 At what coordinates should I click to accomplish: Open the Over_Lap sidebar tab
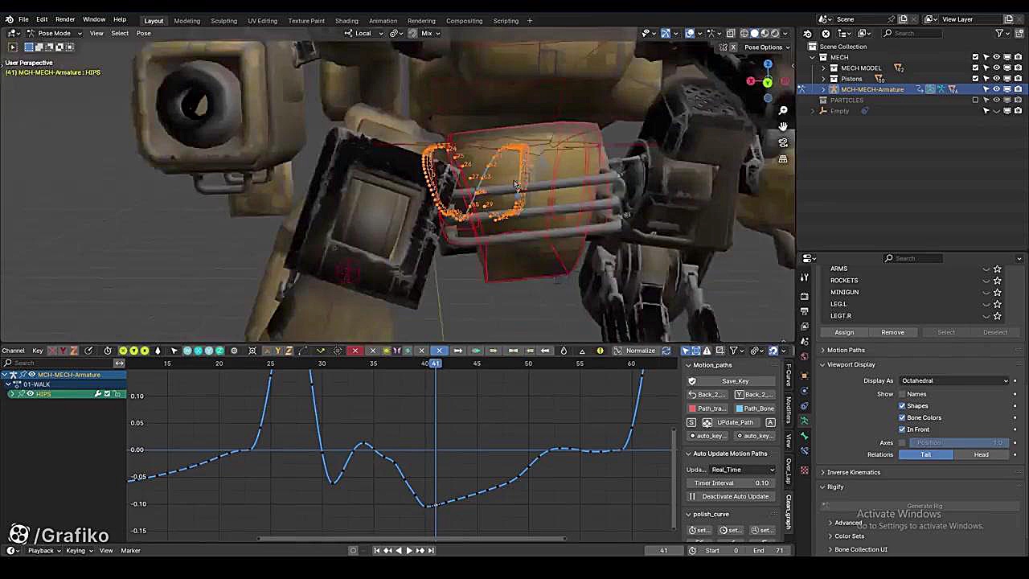coord(789,471)
